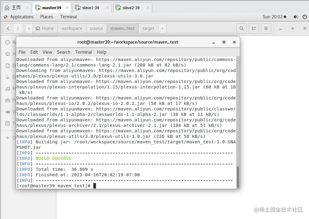Open the Recent sidebar icon
Viewport: 309px width, 219px height.
coord(8,42)
